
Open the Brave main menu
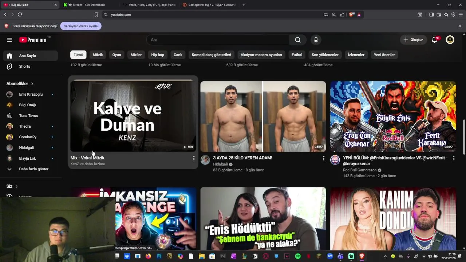tap(461, 15)
